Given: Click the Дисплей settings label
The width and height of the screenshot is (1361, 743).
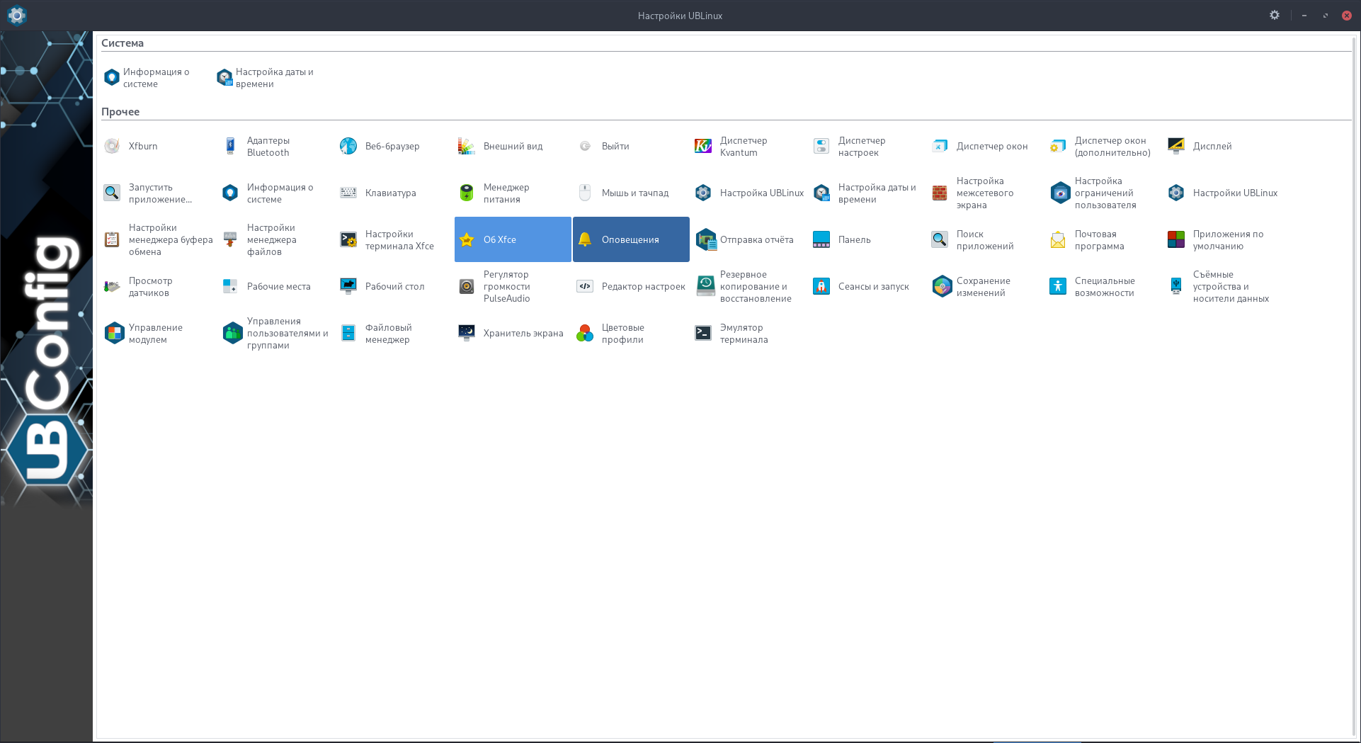Looking at the screenshot, I should (x=1212, y=147).
